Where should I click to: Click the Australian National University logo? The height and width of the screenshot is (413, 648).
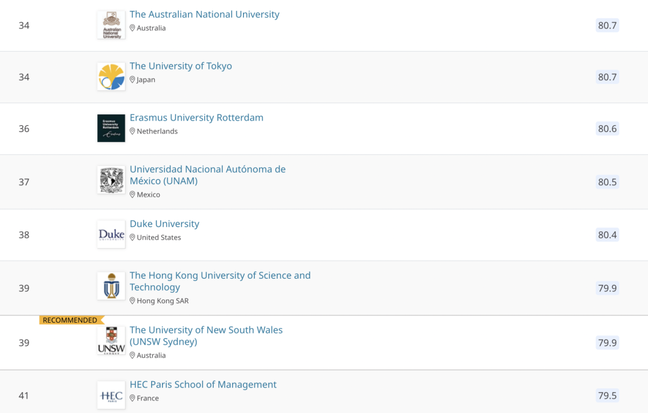111,25
